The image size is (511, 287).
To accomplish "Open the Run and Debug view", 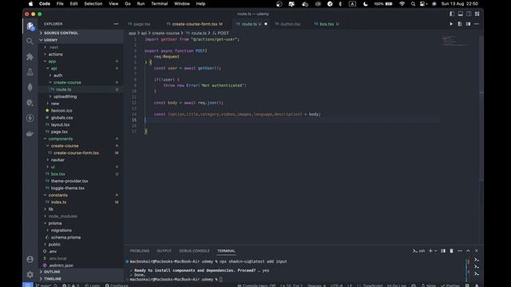I will pyautogui.click(x=30, y=103).
